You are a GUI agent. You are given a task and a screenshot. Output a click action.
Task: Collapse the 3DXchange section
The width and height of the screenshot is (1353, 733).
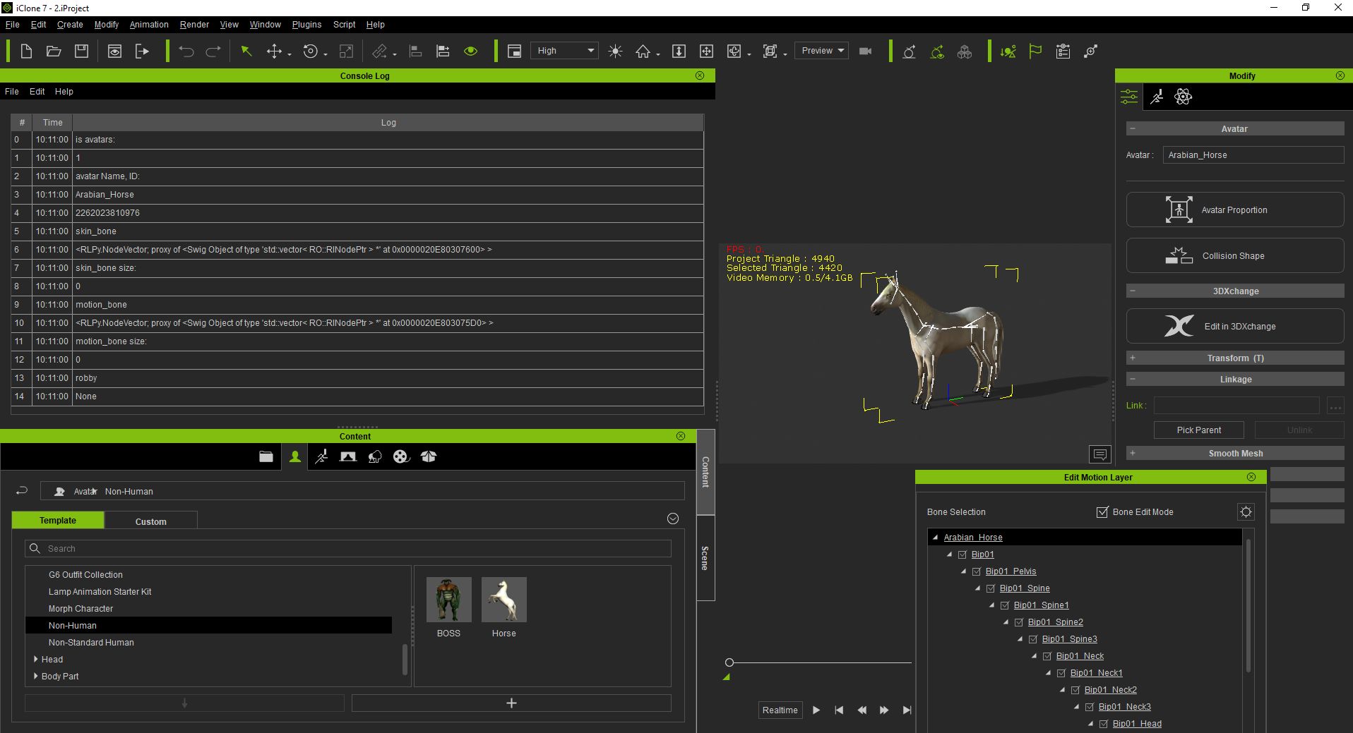1133,291
